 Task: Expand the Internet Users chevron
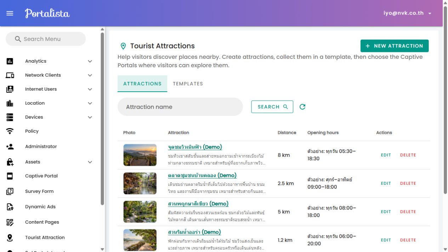click(90, 89)
